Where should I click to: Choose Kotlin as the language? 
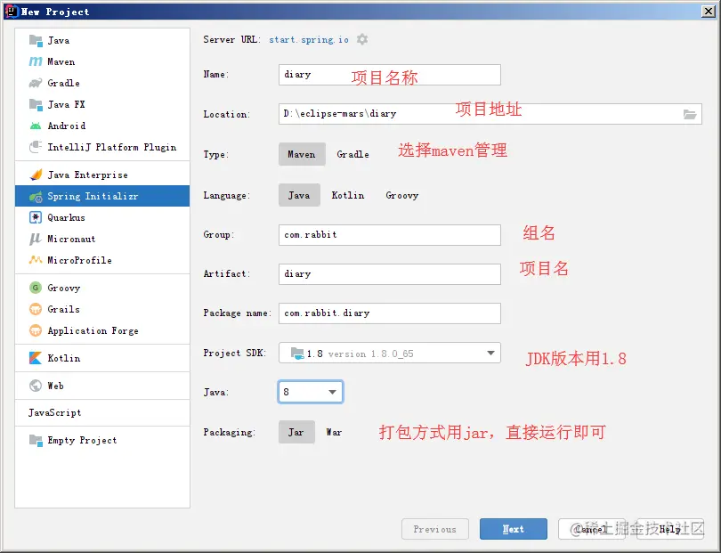click(348, 195)
